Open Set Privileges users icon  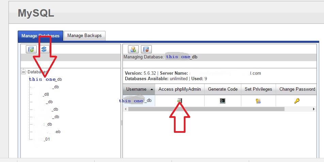point(258,101)
